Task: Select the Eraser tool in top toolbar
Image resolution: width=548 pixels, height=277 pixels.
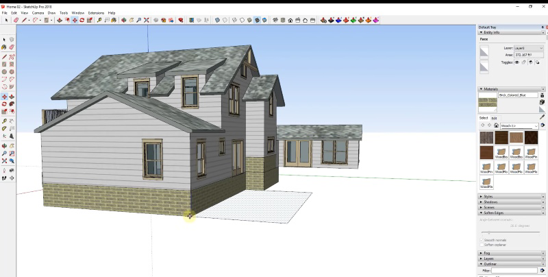Action: tap(16, 21)
